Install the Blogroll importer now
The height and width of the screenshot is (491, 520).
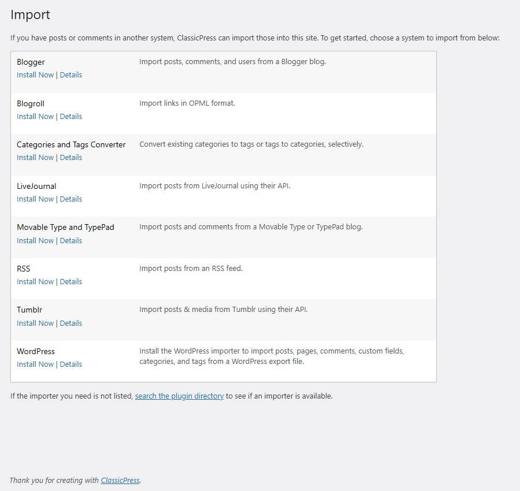click(35, 116)
